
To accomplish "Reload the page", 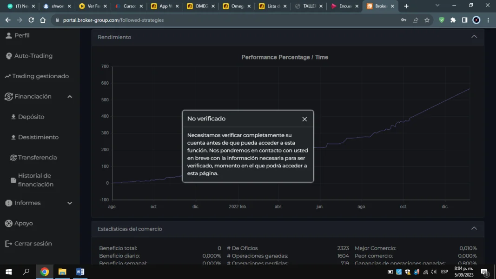I will (31, 20).
